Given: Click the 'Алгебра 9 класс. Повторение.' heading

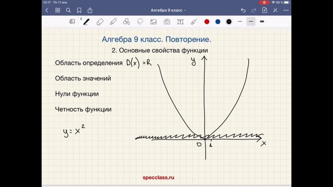Looking at the screenshot, I should pos(156,39).
